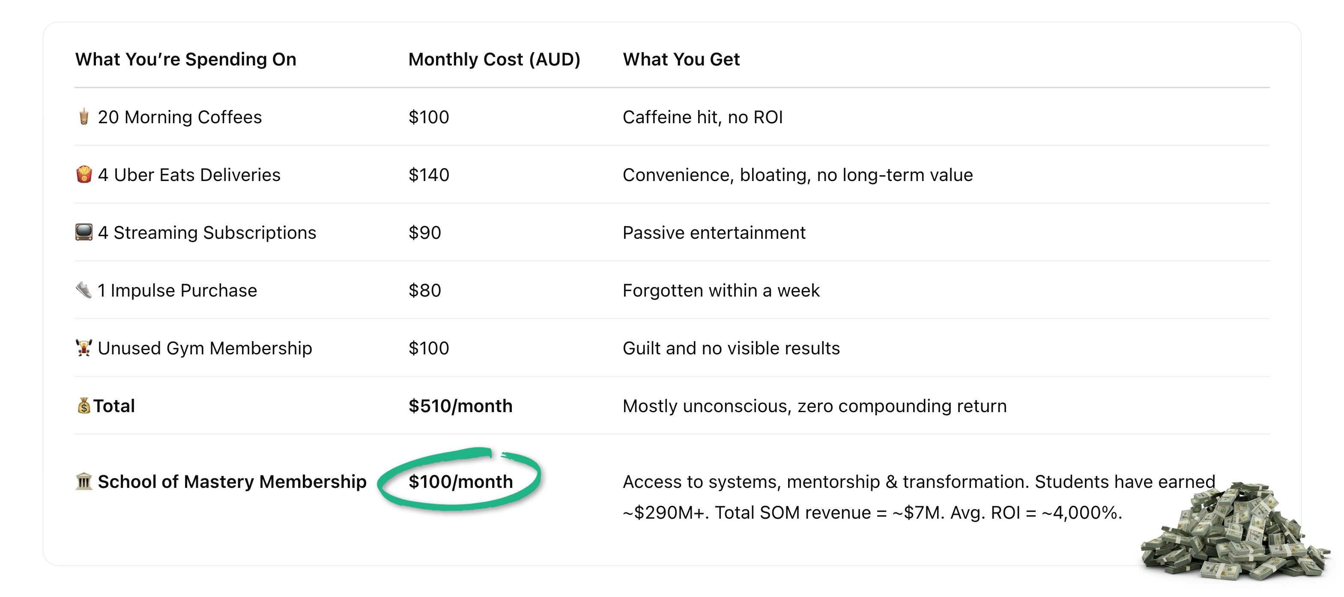Click the $140 Uber Eats cost
Viewport: 1344px width, 597px height.
pyautogui.click(x=429, y=175)
